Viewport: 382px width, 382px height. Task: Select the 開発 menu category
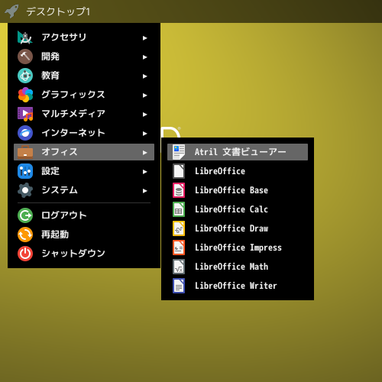pos(84,57)
